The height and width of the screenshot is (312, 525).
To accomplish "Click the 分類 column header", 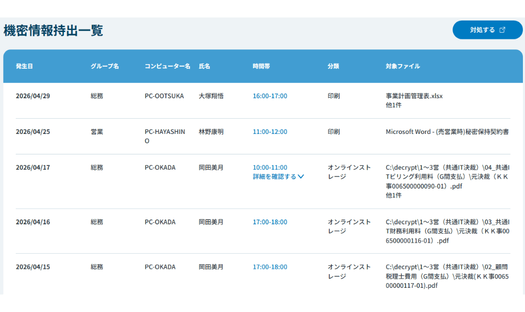I will point(333,66).
